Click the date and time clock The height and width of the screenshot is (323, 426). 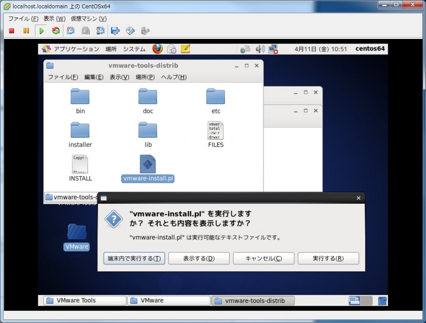point(321,49)
